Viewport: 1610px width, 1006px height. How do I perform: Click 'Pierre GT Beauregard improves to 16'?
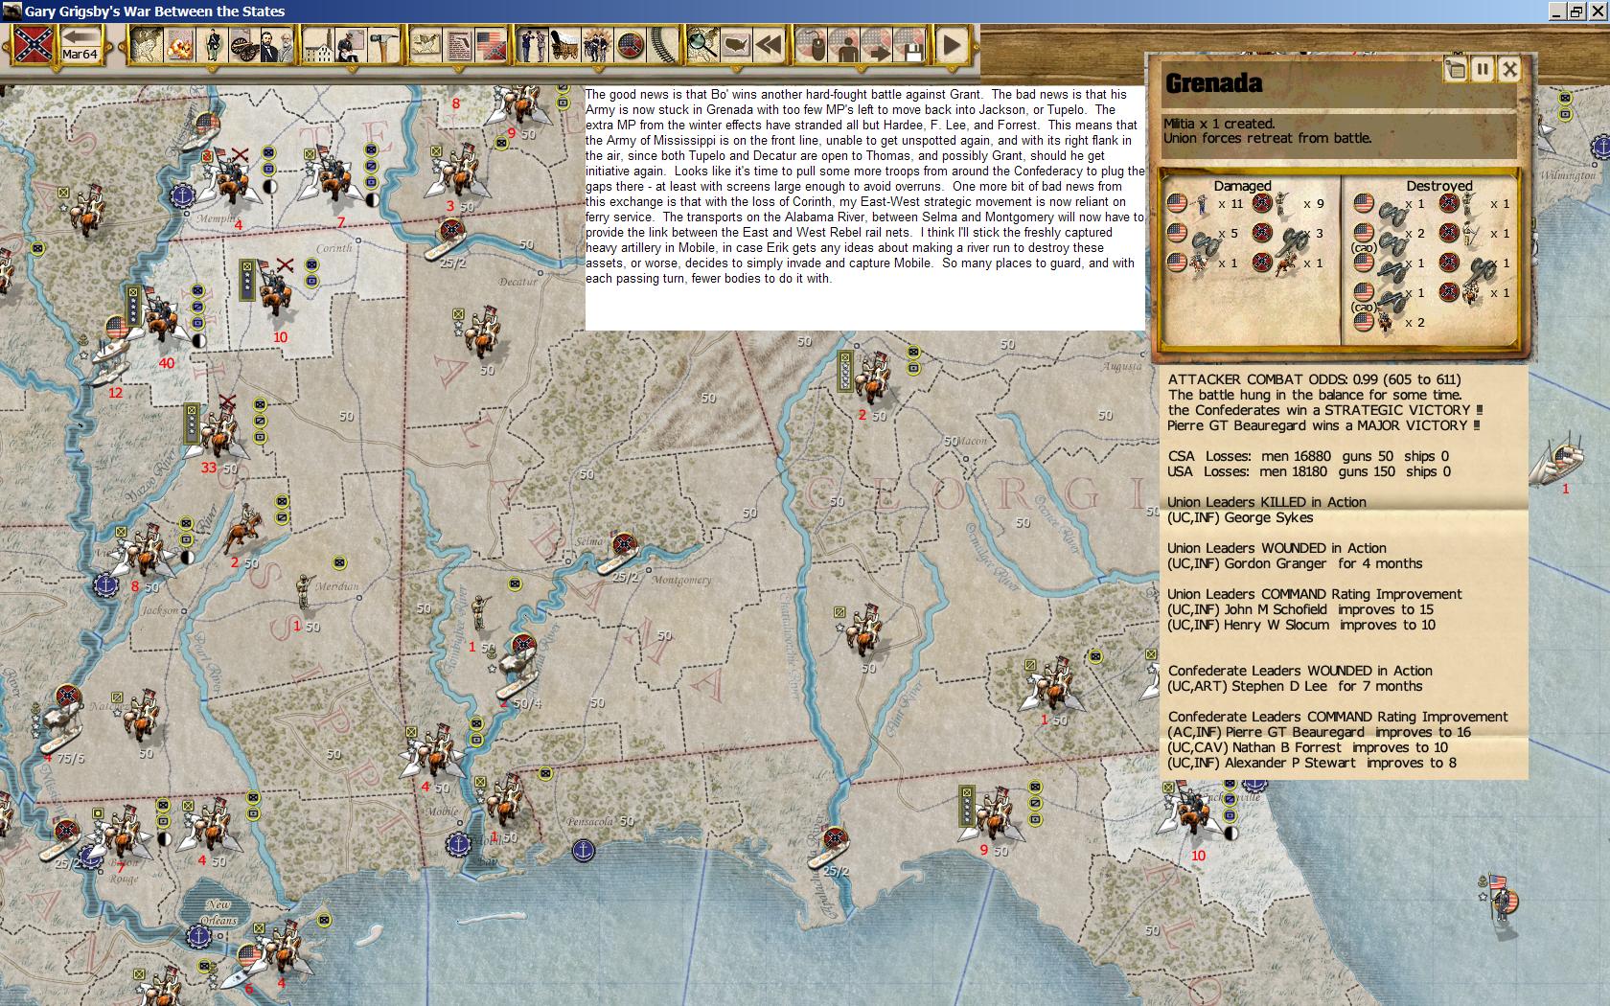pyautogui.click(x=1320, y=732)
